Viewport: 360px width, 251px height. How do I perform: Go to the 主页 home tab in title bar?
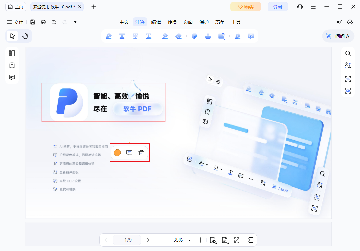[16, 7]
